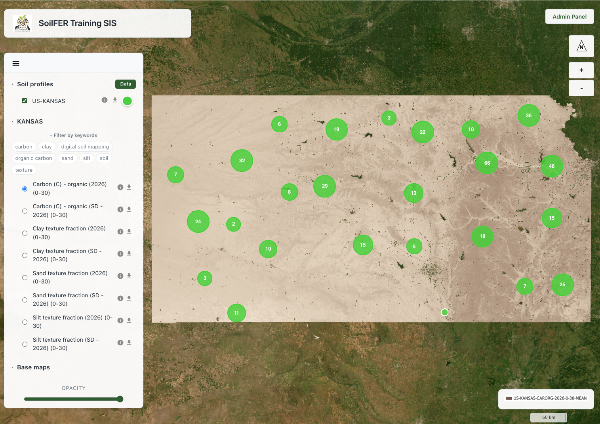Click the SoilFER Training SIS title
600x424 pixels.
pyautogui.click(x=78, y=23)
